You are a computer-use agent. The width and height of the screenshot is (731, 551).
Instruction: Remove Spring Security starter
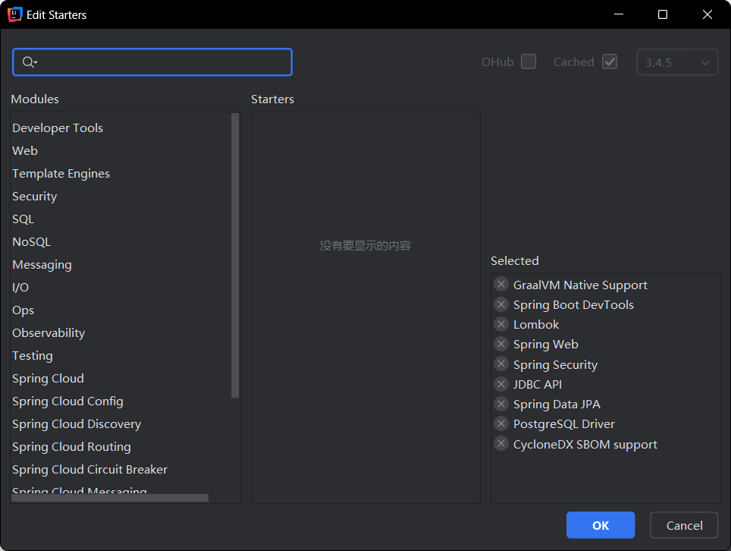501,364
